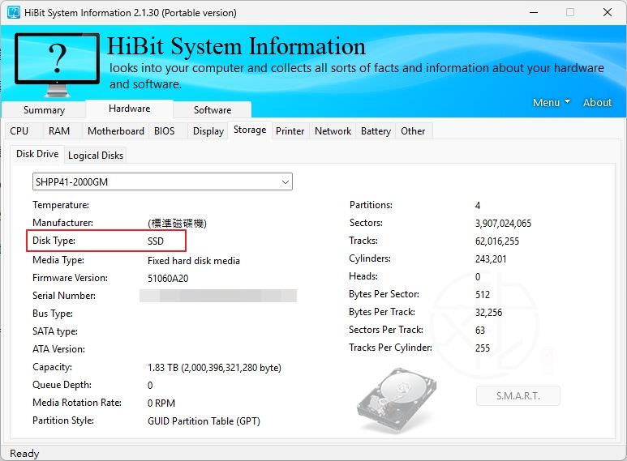Select the Hardware tab
Screen dimensions: 627x461
click(129, 109)
